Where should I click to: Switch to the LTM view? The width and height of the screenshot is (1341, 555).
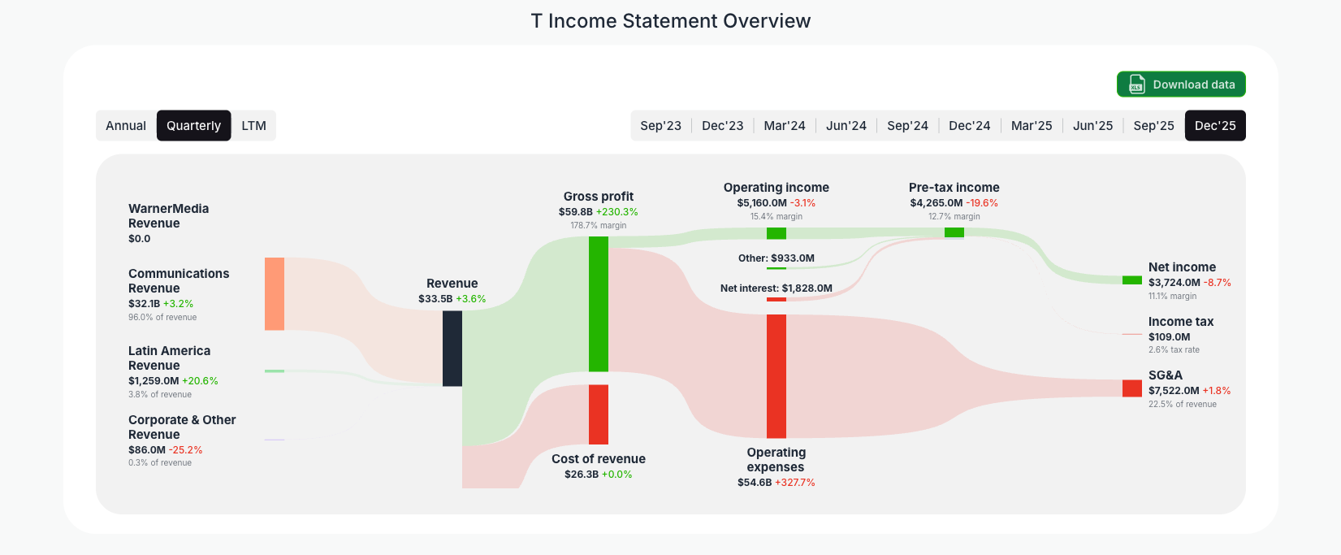tap(254, 125)
